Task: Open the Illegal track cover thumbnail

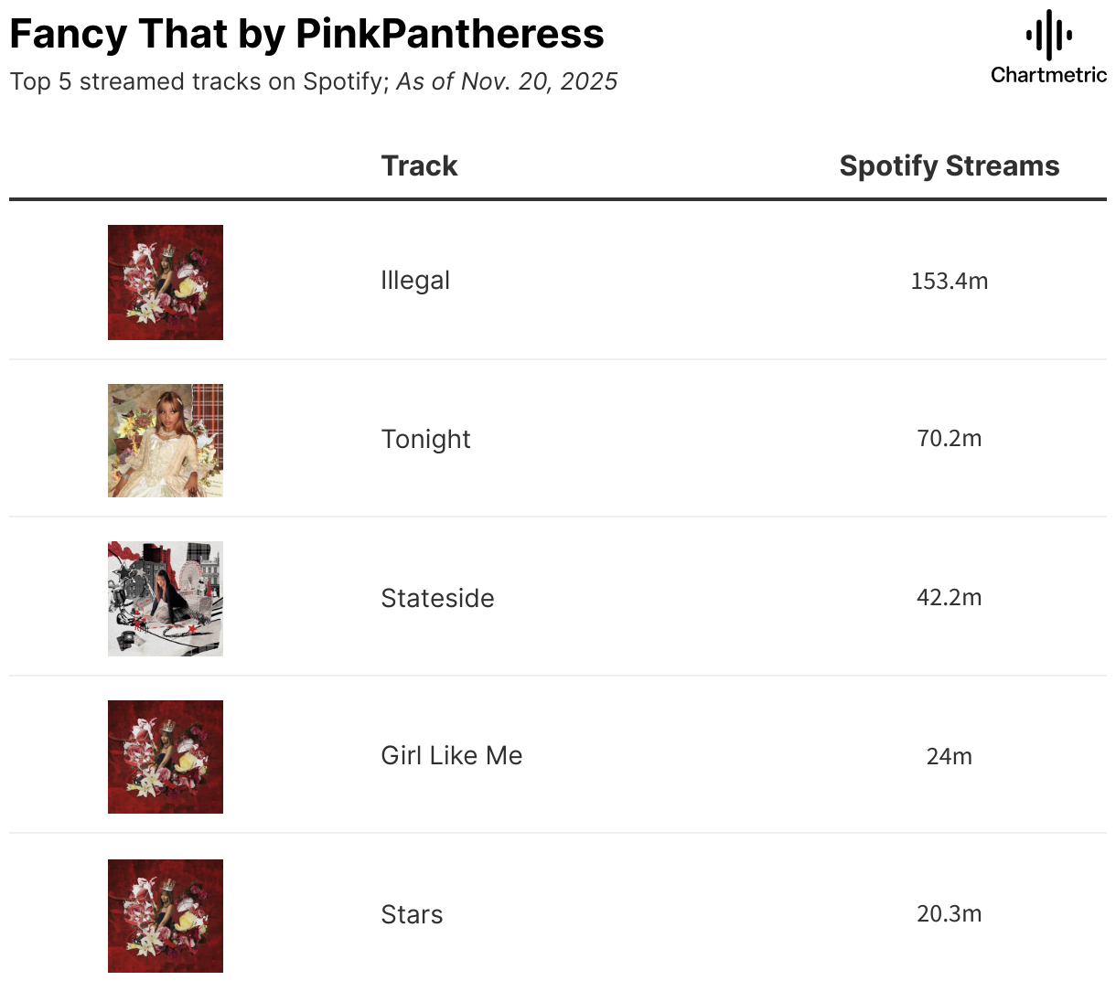Action: (x=166, y=282)
